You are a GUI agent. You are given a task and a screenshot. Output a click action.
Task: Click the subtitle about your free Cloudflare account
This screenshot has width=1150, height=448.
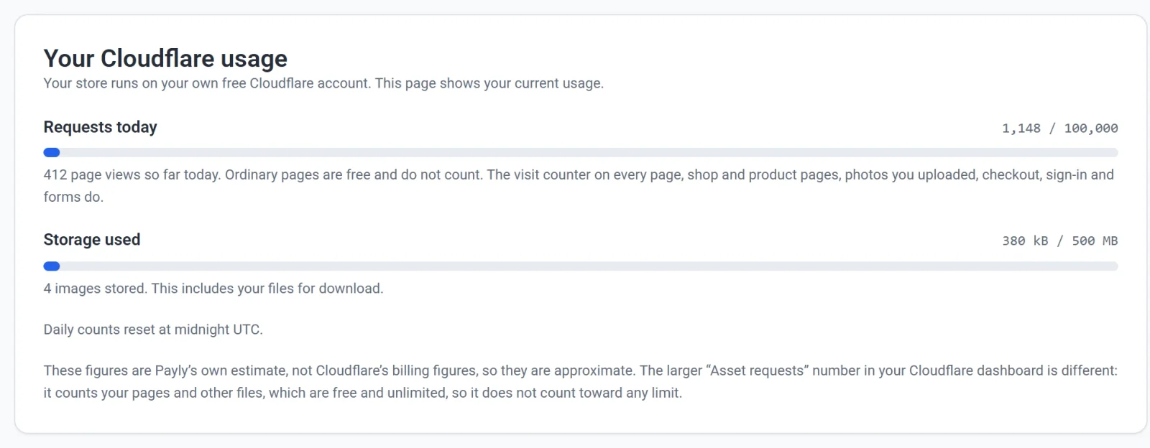coord(323,83)
